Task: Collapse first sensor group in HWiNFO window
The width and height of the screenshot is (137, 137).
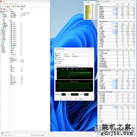Action: tap(98, 6)
